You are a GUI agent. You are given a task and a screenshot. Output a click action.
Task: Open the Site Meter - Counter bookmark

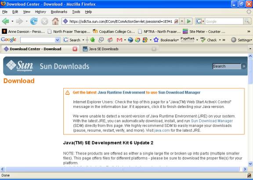[204, 32]
